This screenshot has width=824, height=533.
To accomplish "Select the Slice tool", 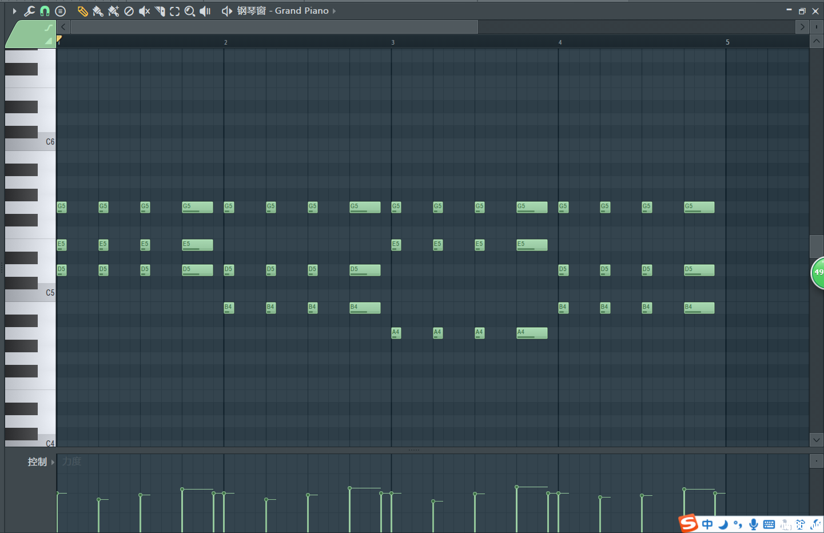I will click(160, 11).
